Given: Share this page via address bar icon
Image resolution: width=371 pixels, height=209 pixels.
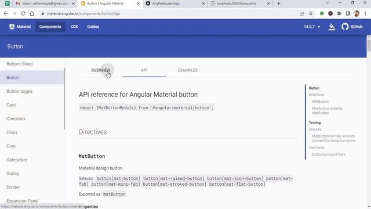Looking at the screenshot, I should point(302,13).
